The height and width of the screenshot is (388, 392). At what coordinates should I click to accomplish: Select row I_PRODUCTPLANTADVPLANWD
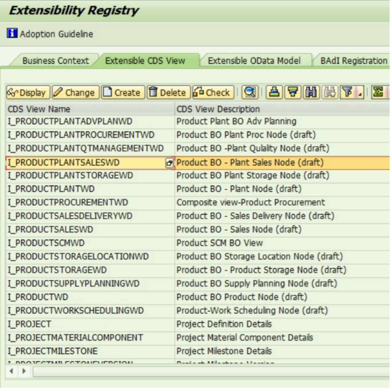90,122
